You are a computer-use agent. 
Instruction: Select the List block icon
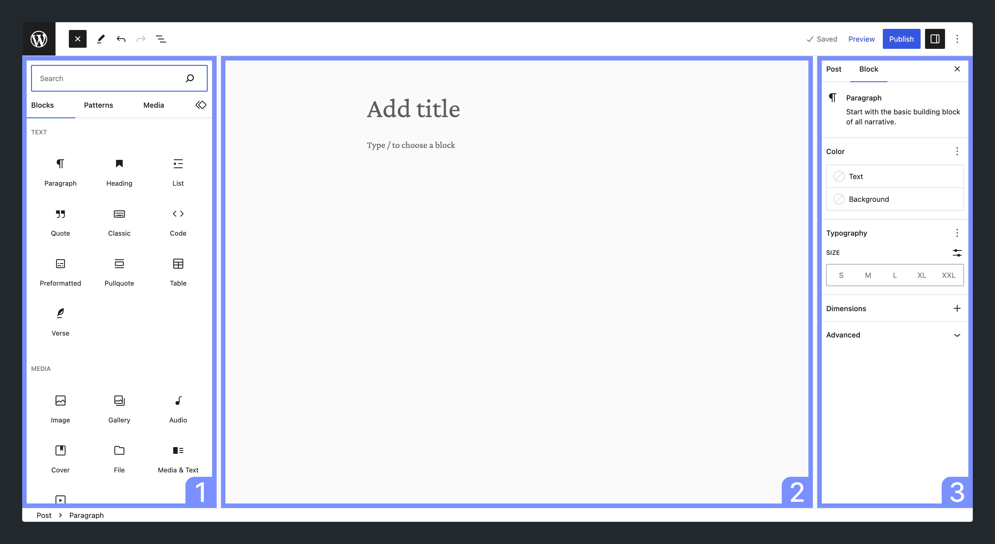[178, 163]
